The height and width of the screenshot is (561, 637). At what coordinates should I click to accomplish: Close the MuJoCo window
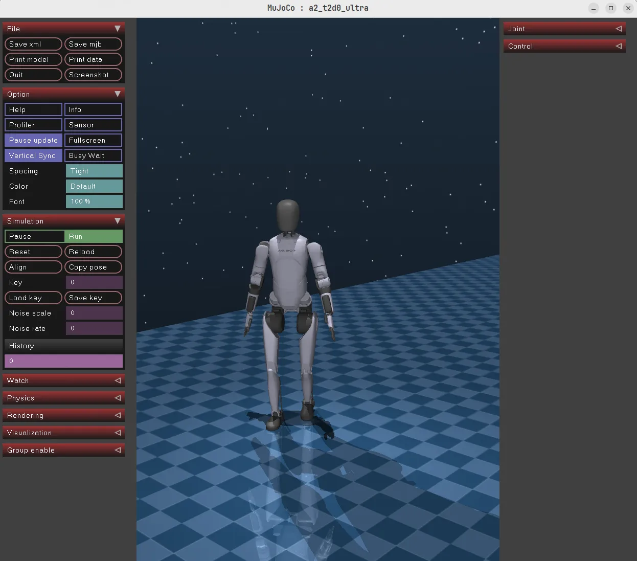point(628,8)
